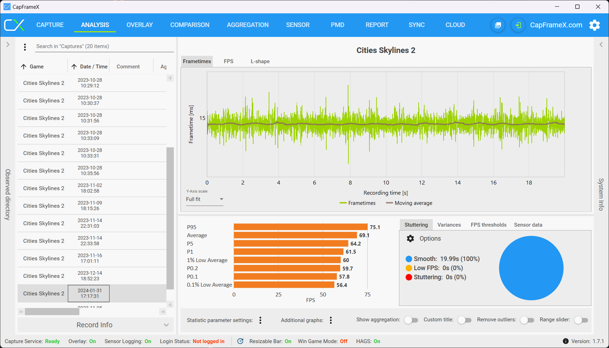The height and width of the screenshot is (348, 609).
Task: Select the Frametimes graph tab
Action: pos(197,61)
